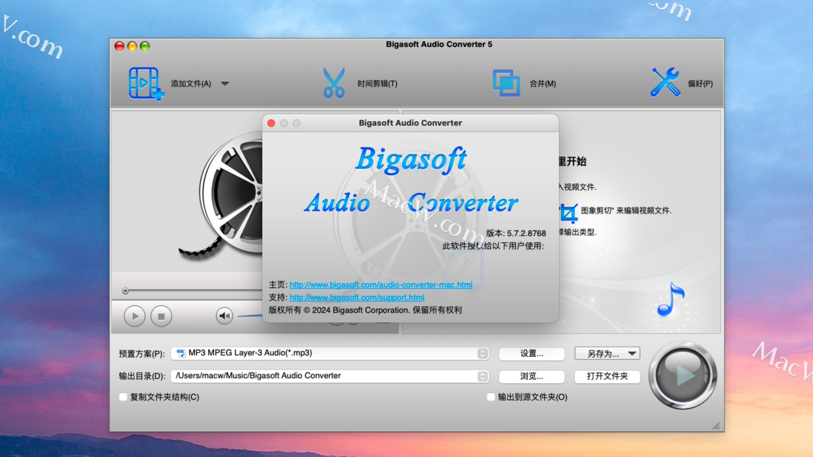Enable 复制文件夹结构(C) checkbox
Image resolution: width=813 pixels, height=457 pixels.
(123, 397)
